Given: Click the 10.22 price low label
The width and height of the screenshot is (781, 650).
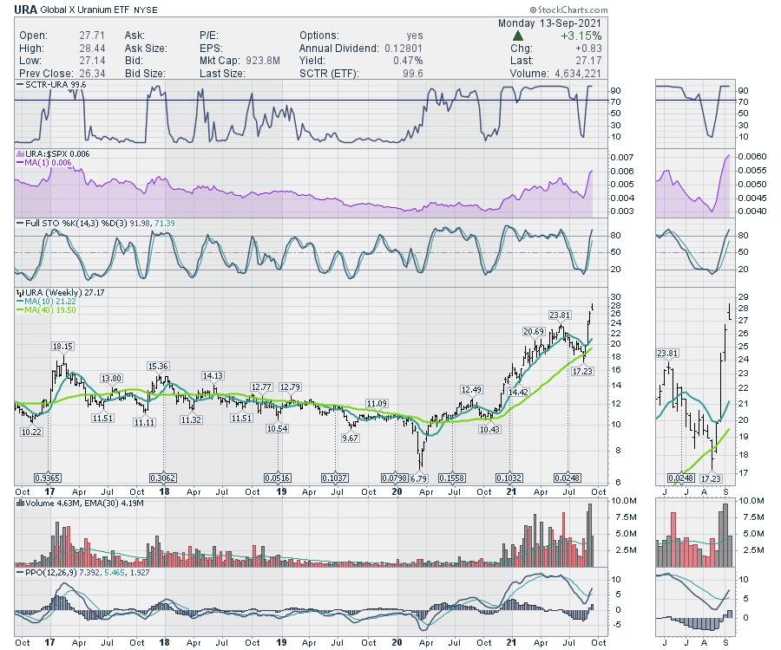Looking at the screenshot, I should pyautogui.click(x=31, y=432).
